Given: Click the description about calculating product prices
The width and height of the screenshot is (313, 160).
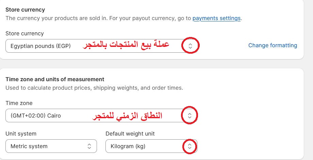Looking at the screenshot, I should pos(94,88).
